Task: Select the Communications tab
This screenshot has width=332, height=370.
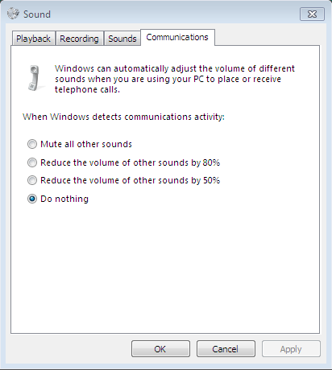Action: (177, 37)
